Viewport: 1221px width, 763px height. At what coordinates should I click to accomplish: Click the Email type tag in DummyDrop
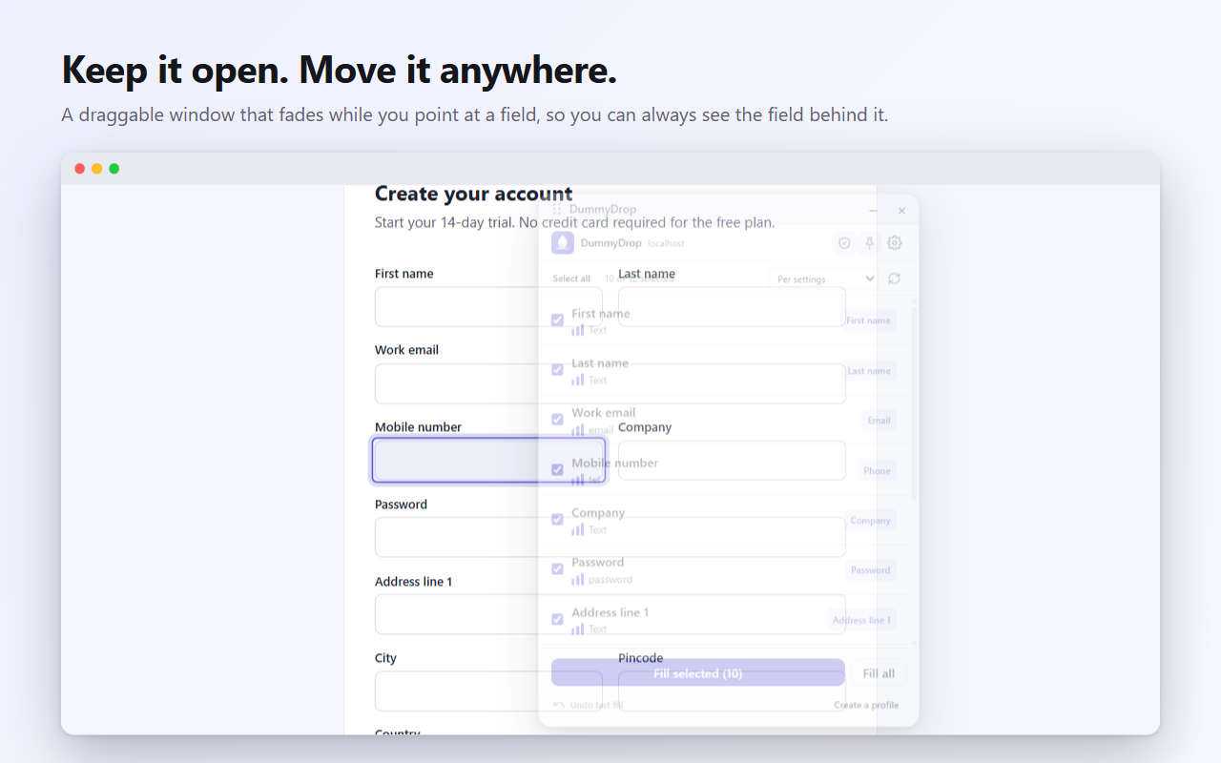(x=879, y=421)
